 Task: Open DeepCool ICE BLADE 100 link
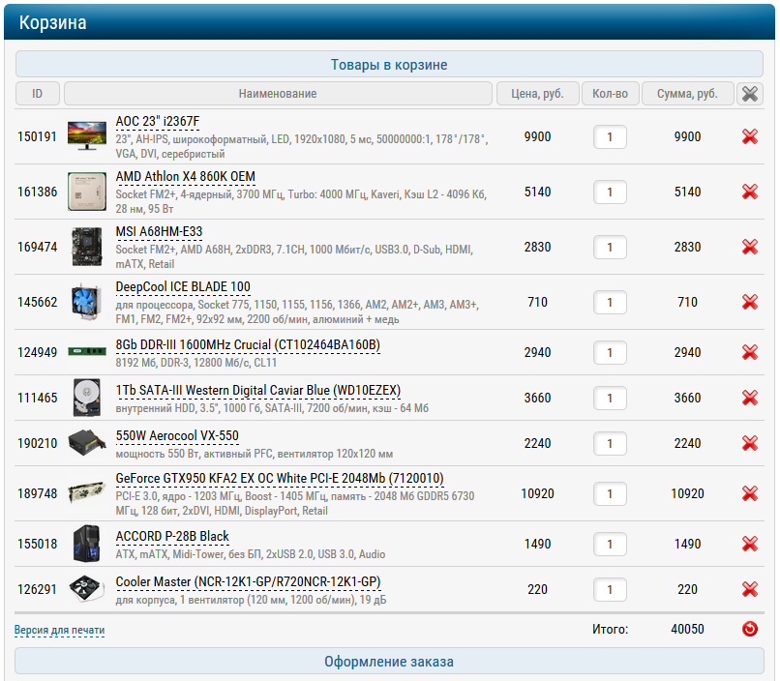pyautogui.click(x=183, y=287)
